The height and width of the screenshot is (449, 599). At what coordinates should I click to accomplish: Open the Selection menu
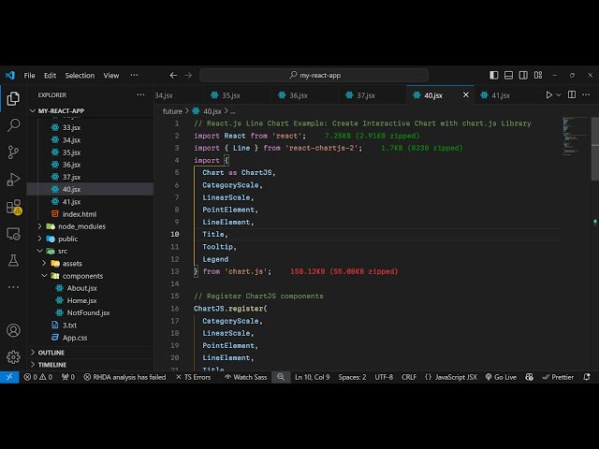point(80,76)
